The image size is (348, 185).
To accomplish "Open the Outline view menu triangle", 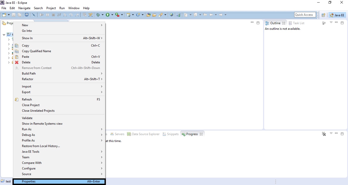I will click(331, 22).
